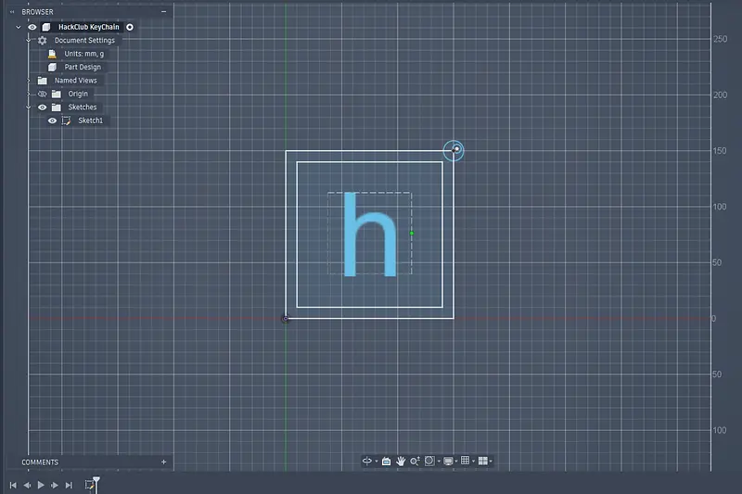Select Units: mm, g item
This screenshot has width=742, height=494.
coord(82,54)
